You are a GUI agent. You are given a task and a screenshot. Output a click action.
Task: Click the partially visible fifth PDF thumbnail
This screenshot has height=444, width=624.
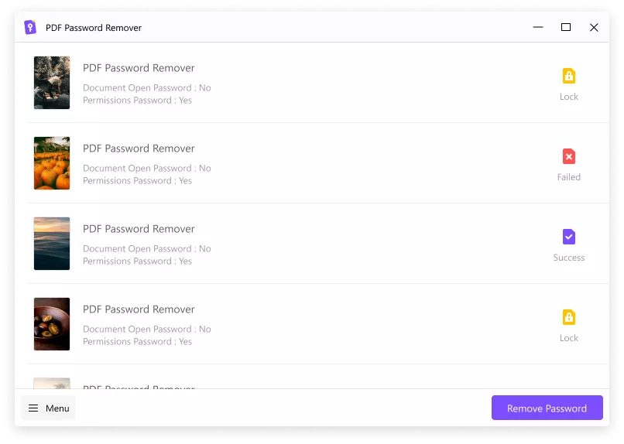click(52, 383)
